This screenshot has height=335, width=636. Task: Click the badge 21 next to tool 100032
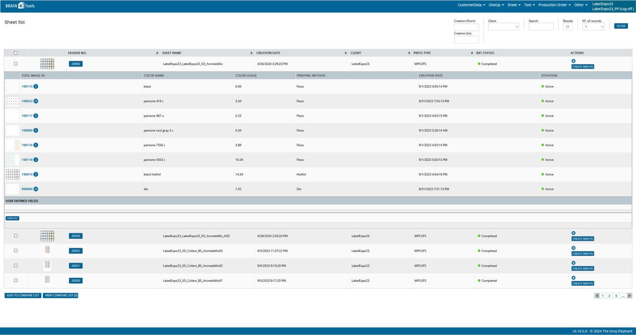[36, 101]
